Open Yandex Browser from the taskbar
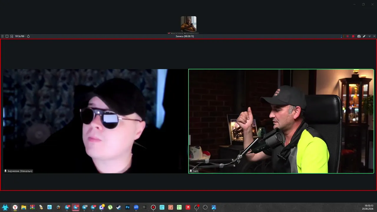Image resolution: width=377 pixels, height=212 pixels. [15, 207]
